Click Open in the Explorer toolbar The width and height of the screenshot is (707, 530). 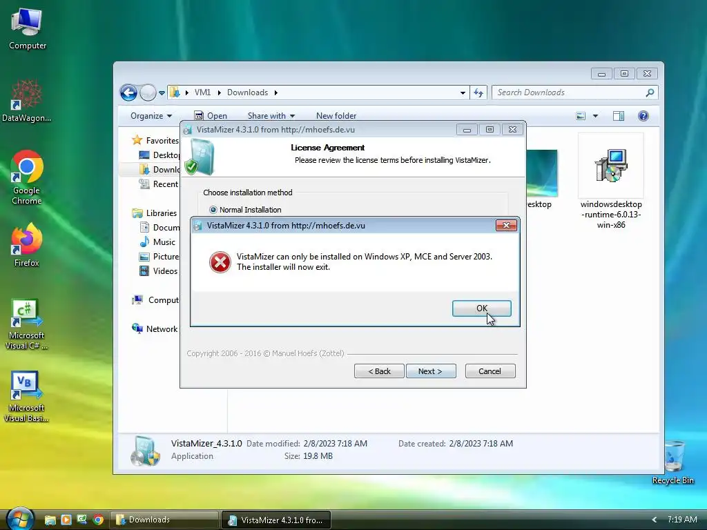pos(211,116)
